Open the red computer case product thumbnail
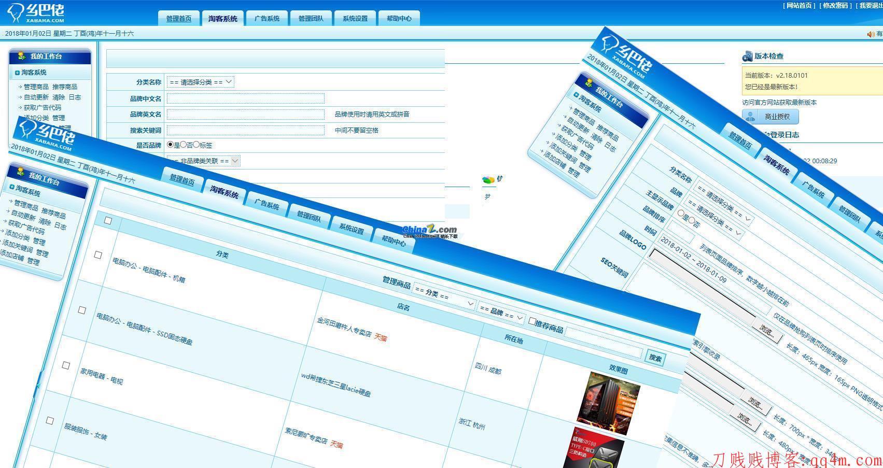Viewport: 883px width, 468px height. pos(609,403)
